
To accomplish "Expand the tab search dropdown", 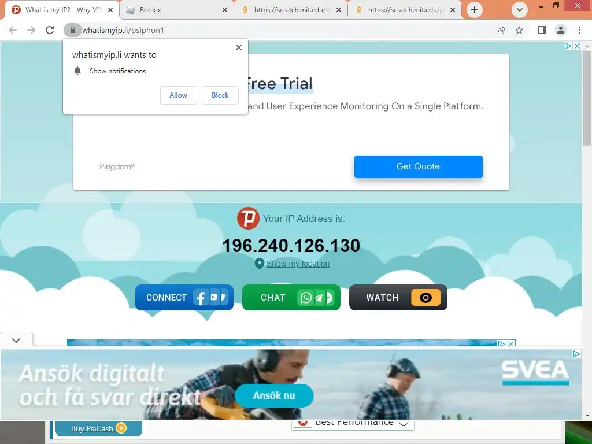I will pos(520,10).
